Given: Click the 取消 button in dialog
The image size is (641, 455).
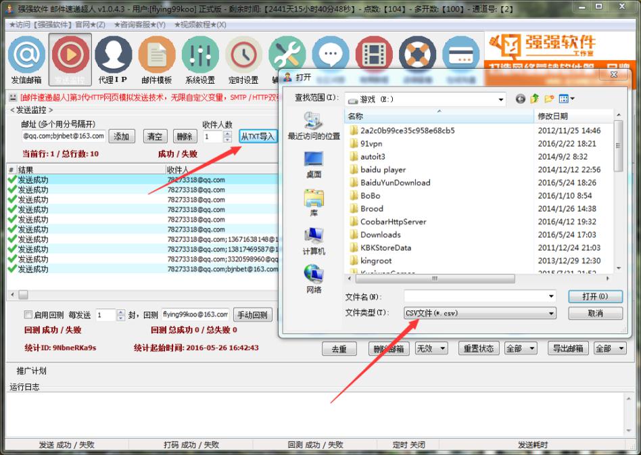Looking at the screenshot, I should pyautogui.click(x=595, y=313).
